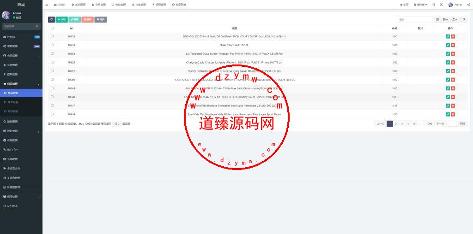The width and height of the screenshot is (473, 234).
Task: Focus the table search input field
Action: pos(415,19)
